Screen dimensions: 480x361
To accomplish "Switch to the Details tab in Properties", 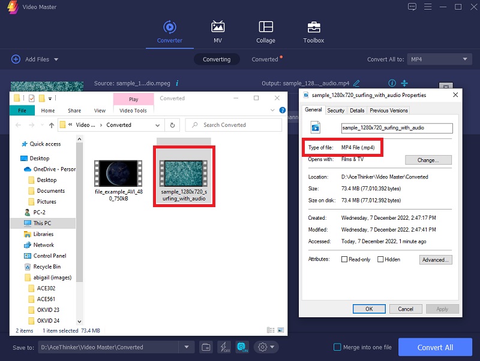I will click(x=357, y=111).
